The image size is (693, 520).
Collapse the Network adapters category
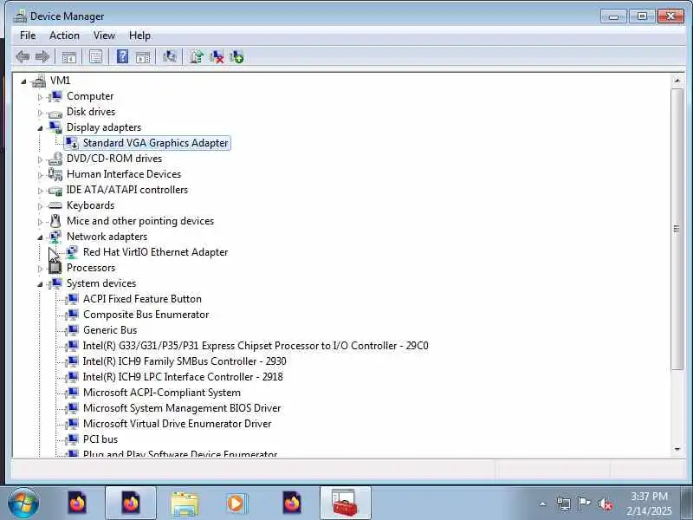point(40,237)
